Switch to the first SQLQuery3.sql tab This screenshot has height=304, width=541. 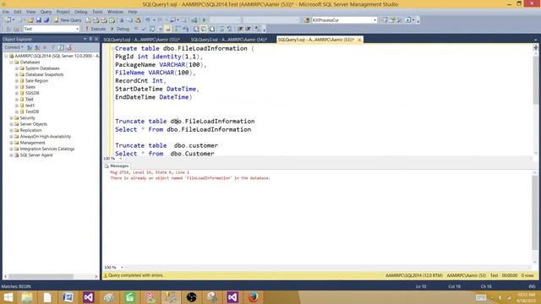(142, 40)
